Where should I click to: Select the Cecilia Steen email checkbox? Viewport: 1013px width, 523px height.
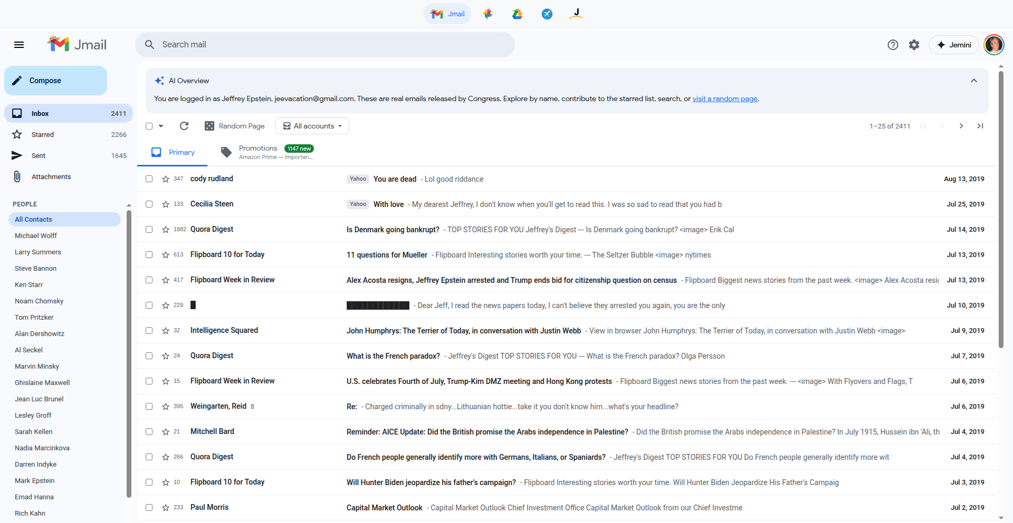click(149, 204)
